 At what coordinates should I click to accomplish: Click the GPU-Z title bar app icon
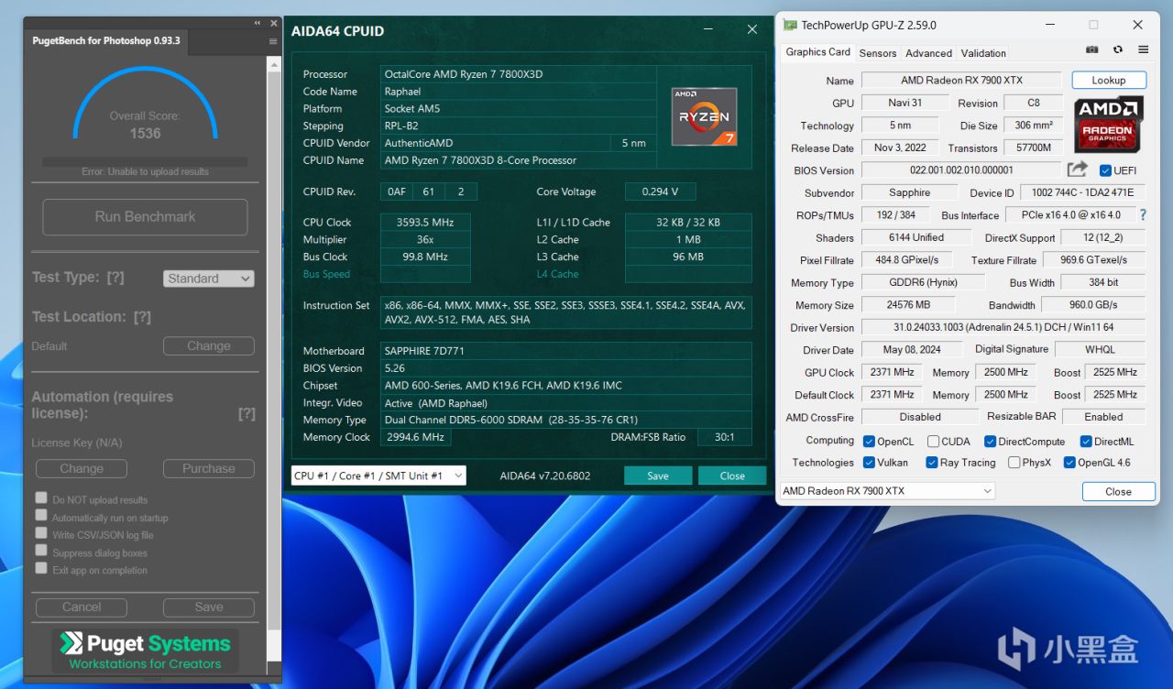tap(790, 25)
